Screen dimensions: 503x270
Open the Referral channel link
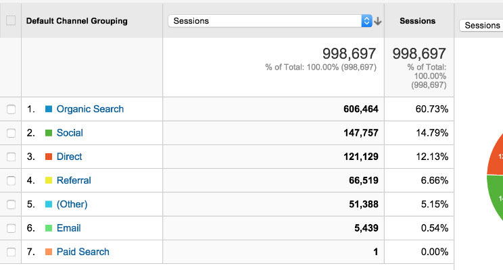coord(74,180)
